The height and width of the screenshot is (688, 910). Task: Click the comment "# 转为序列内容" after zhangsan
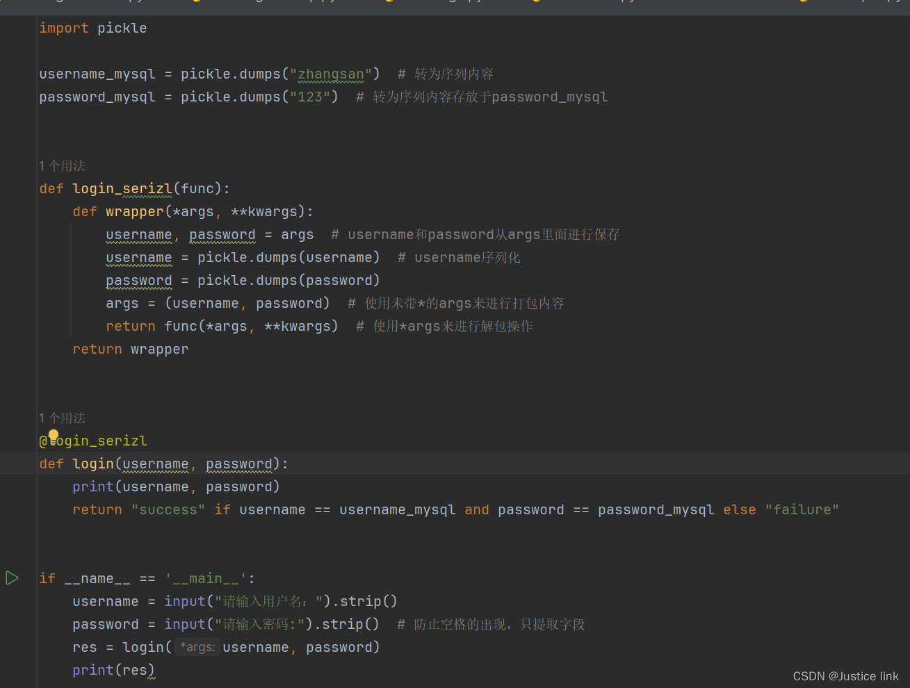pyautogui.click(x=446, y=74)
